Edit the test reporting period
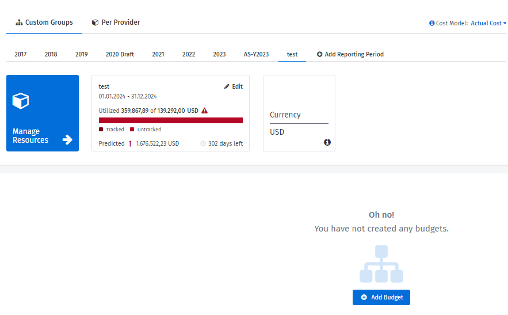The width and height of the screenshot is (508, 315). [x=233, y=86]
